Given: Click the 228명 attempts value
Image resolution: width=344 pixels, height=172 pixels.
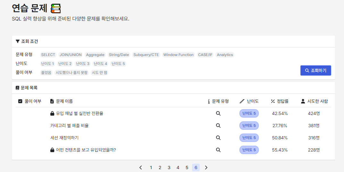Looking at the screenshot, I should click(x=314, y=150).
